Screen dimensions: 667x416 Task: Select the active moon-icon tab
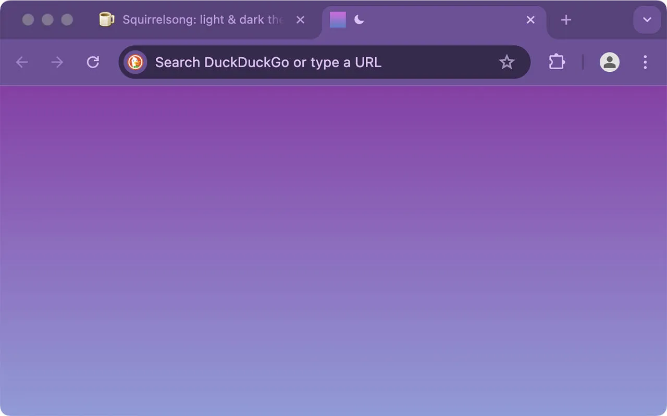[x=435, y=20]
